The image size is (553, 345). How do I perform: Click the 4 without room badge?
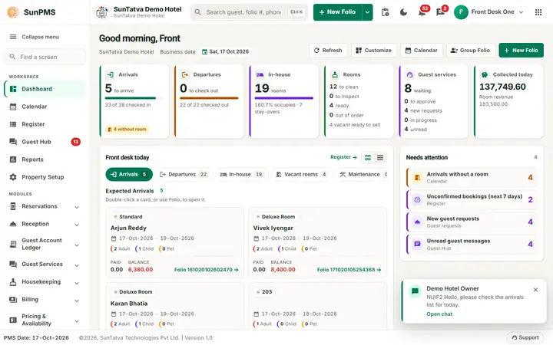click(x=127, y=130)
